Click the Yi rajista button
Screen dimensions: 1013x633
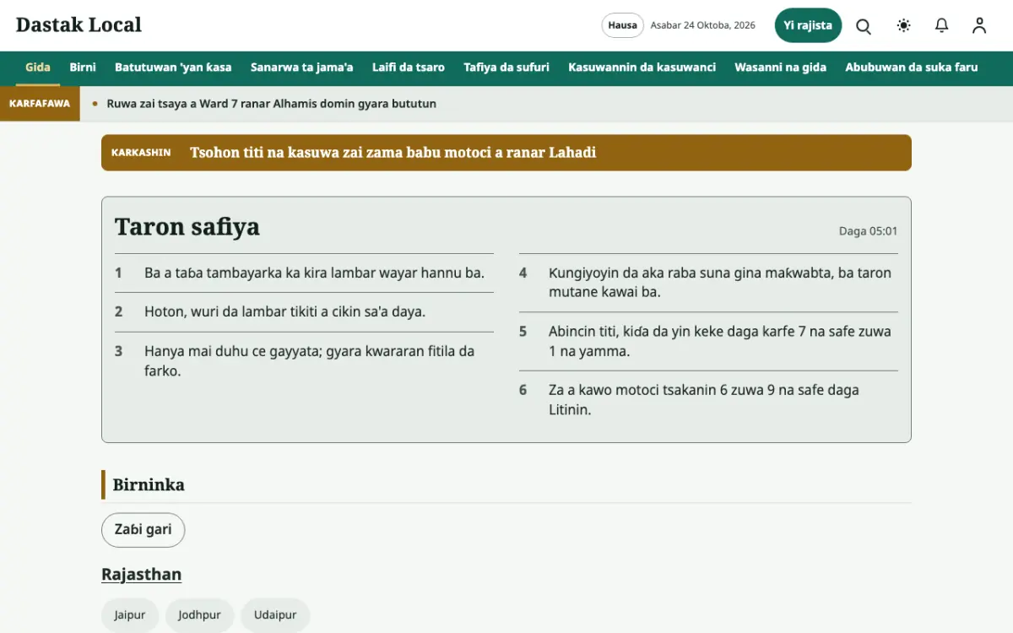[808, 25]
